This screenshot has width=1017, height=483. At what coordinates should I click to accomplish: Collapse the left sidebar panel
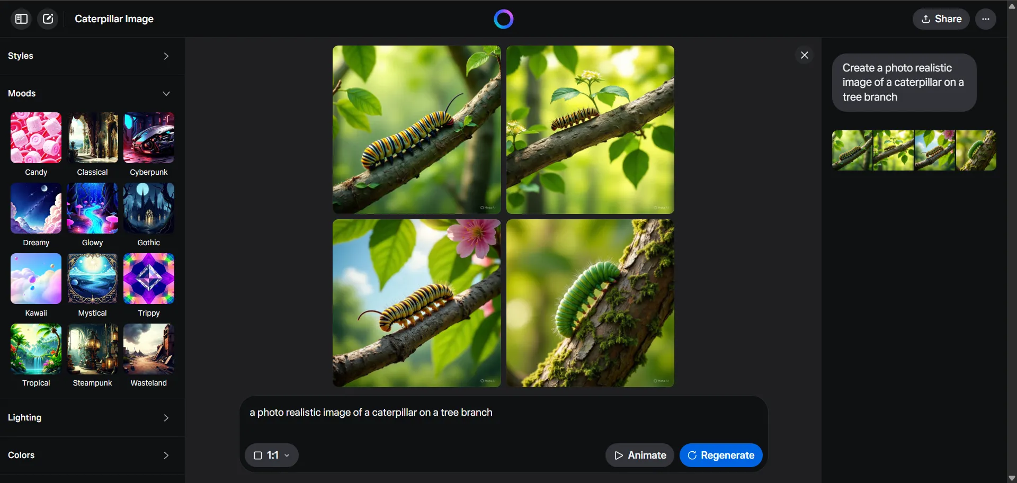click(21, 19)
